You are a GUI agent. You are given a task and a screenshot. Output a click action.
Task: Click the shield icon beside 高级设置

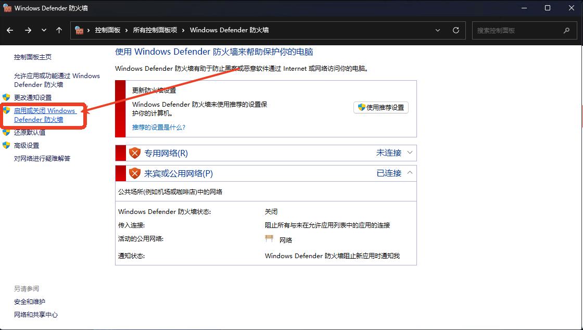click(6, 145)
